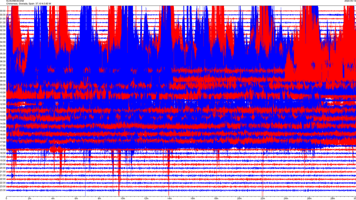
Task: Select the 04:30 time row label
Action: 3,46
